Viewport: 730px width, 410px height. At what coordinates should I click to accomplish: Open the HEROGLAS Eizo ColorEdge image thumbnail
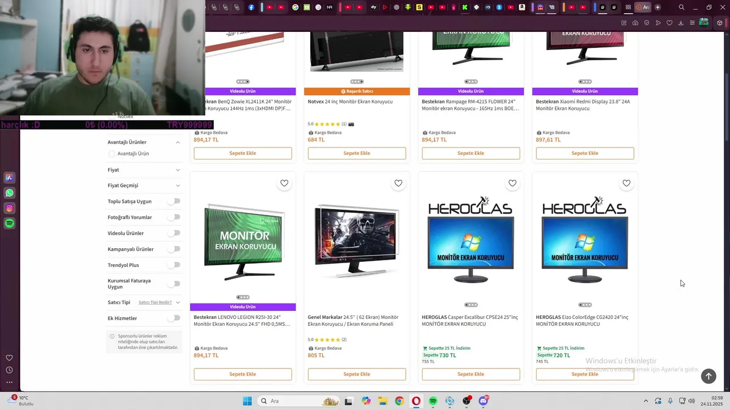coord(585,240)
